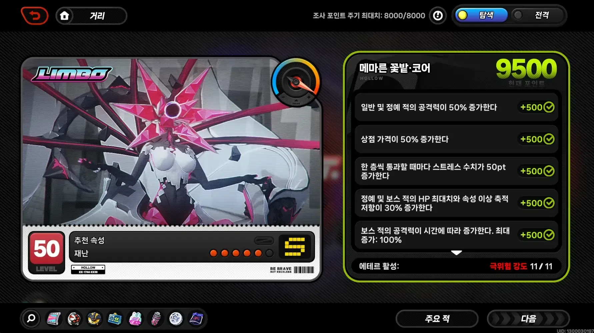Uncheck the enemy attack 50% increase option
This screenshot has height=333, width=594.
pyautogui.click(x=549, y=107)
